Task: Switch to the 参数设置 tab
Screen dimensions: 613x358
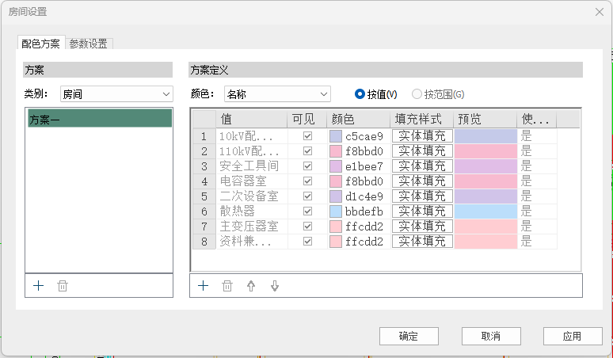Action: [x=88, y=44]
